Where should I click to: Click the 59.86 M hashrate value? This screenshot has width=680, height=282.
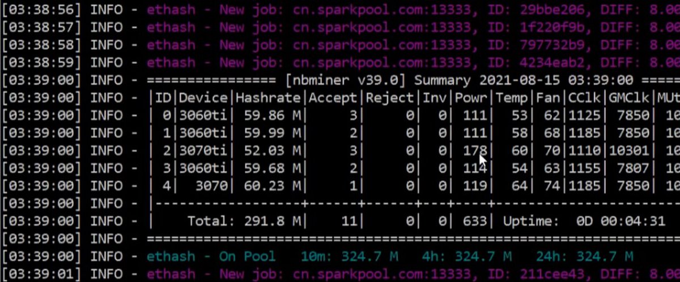point(268,115)
